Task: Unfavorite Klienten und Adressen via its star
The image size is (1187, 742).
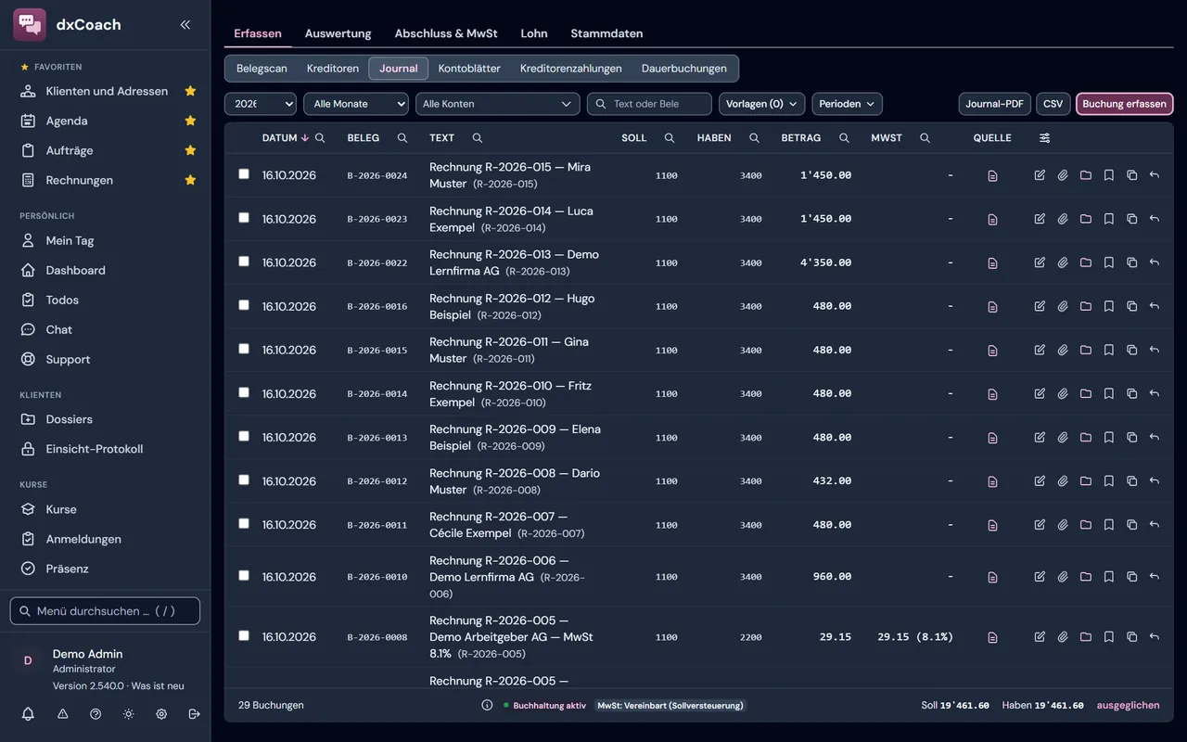Action: point(190,91)
